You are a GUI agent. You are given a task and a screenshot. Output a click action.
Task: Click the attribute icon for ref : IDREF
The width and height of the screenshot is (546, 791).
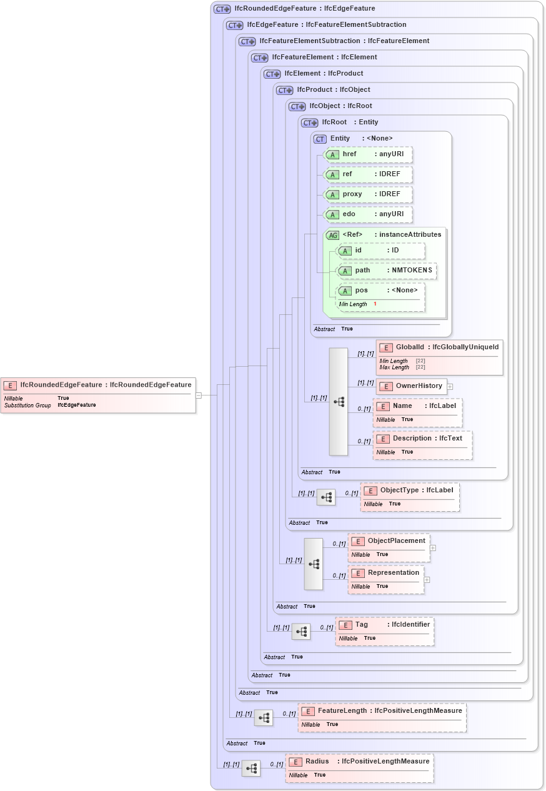point(333,174)
